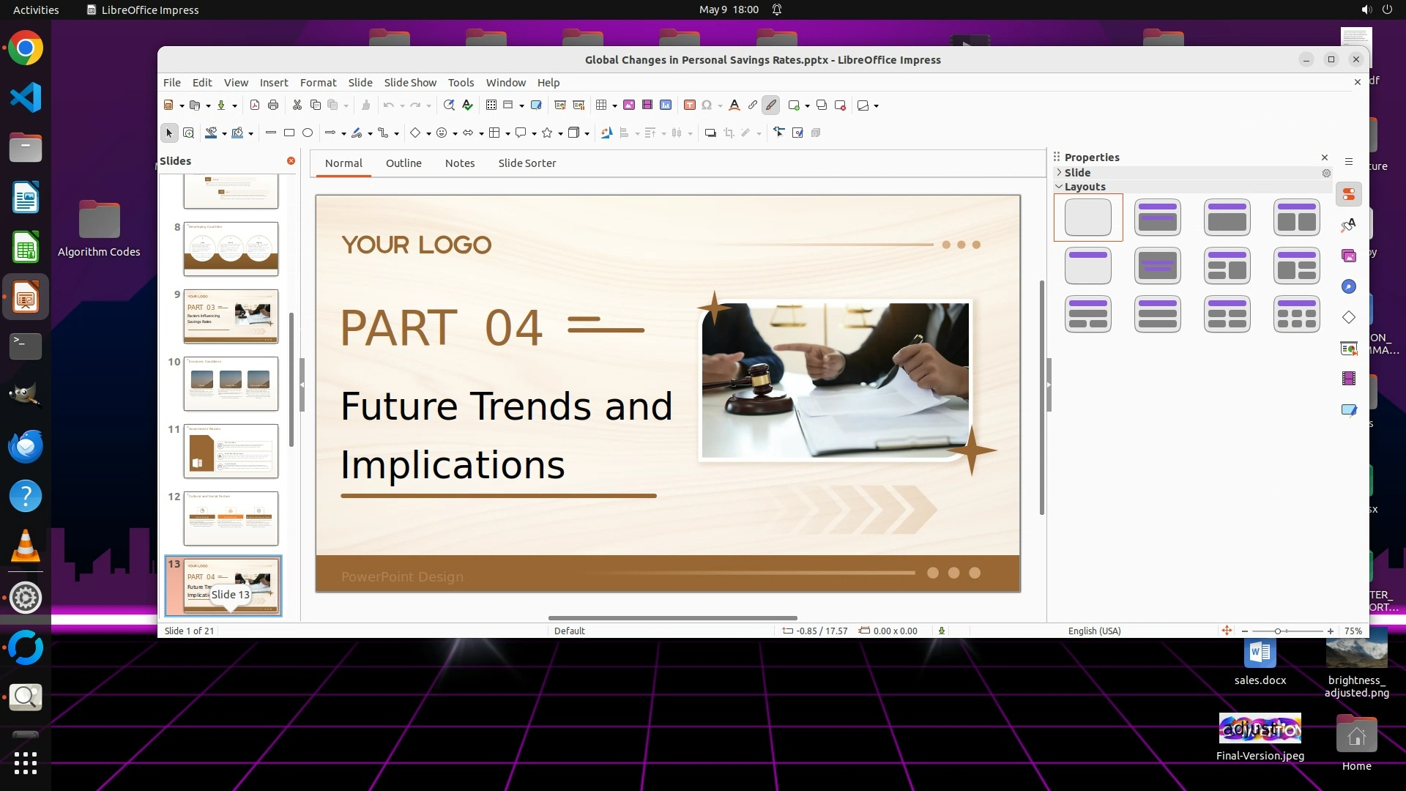Select the Title, Content layout
This screenshot has width=1406, height=791.
coord(1227,218)
